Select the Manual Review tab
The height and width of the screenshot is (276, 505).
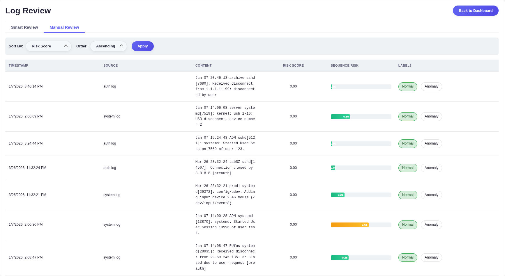pos(64,27)
